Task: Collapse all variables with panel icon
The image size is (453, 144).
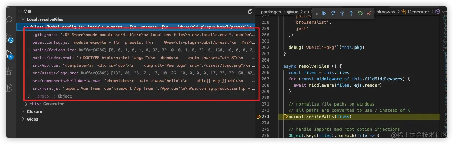Action: 250,12
